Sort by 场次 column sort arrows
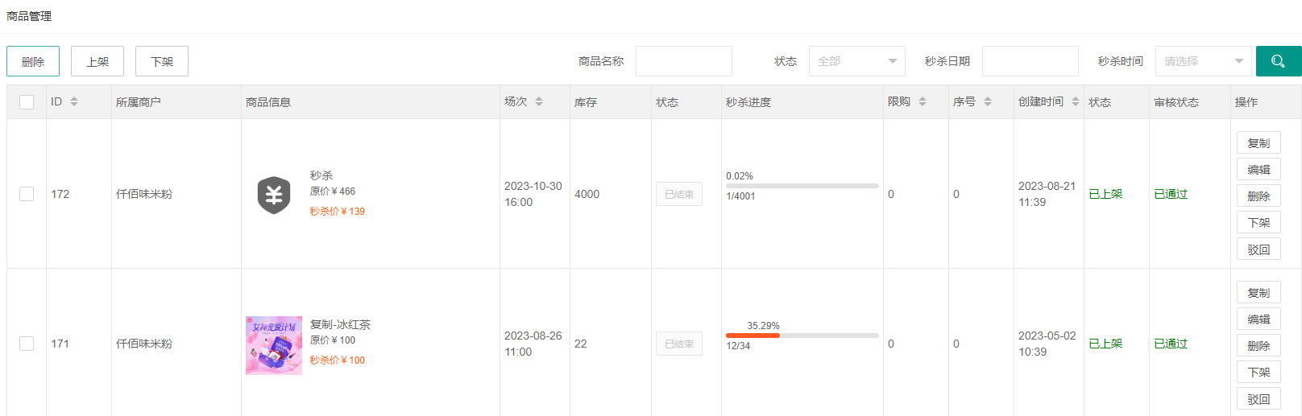 tap(539, 101)
